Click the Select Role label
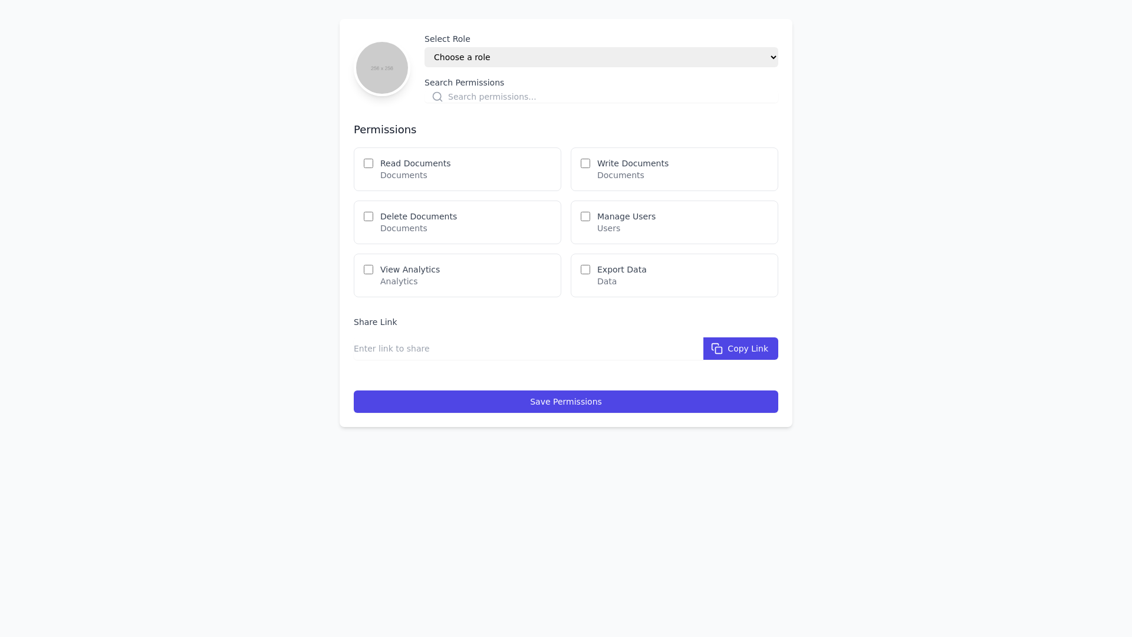The width and height of the screenshot is (1132, 637). pos(447,39)
